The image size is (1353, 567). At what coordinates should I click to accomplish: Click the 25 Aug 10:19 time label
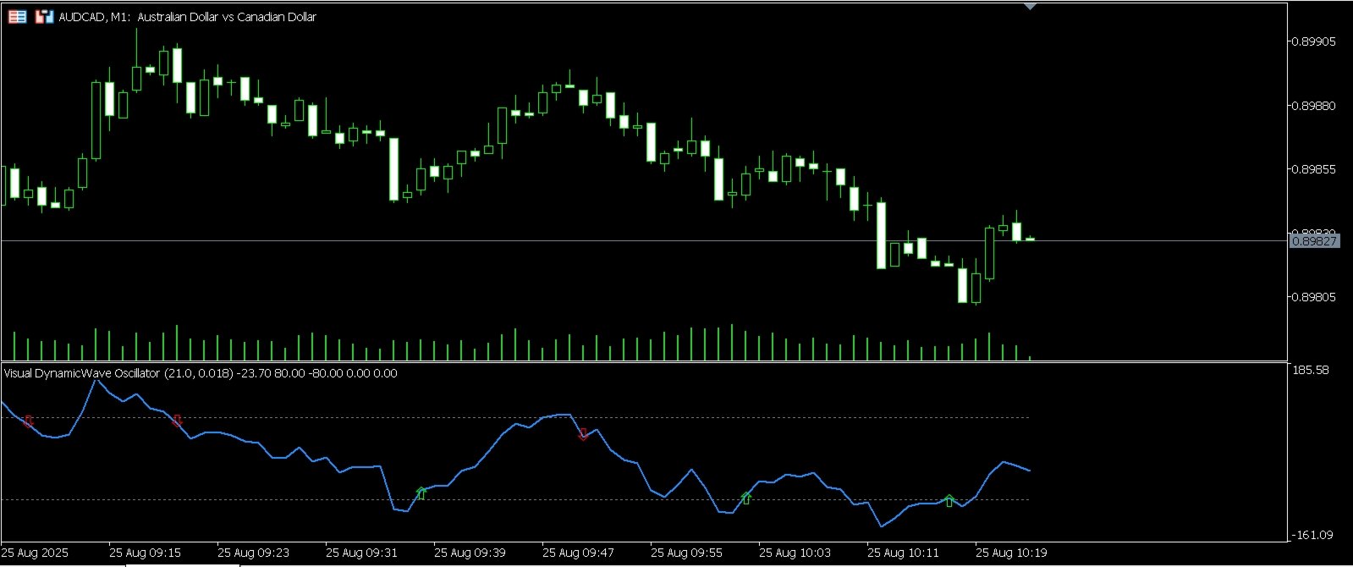point(1011,553)
